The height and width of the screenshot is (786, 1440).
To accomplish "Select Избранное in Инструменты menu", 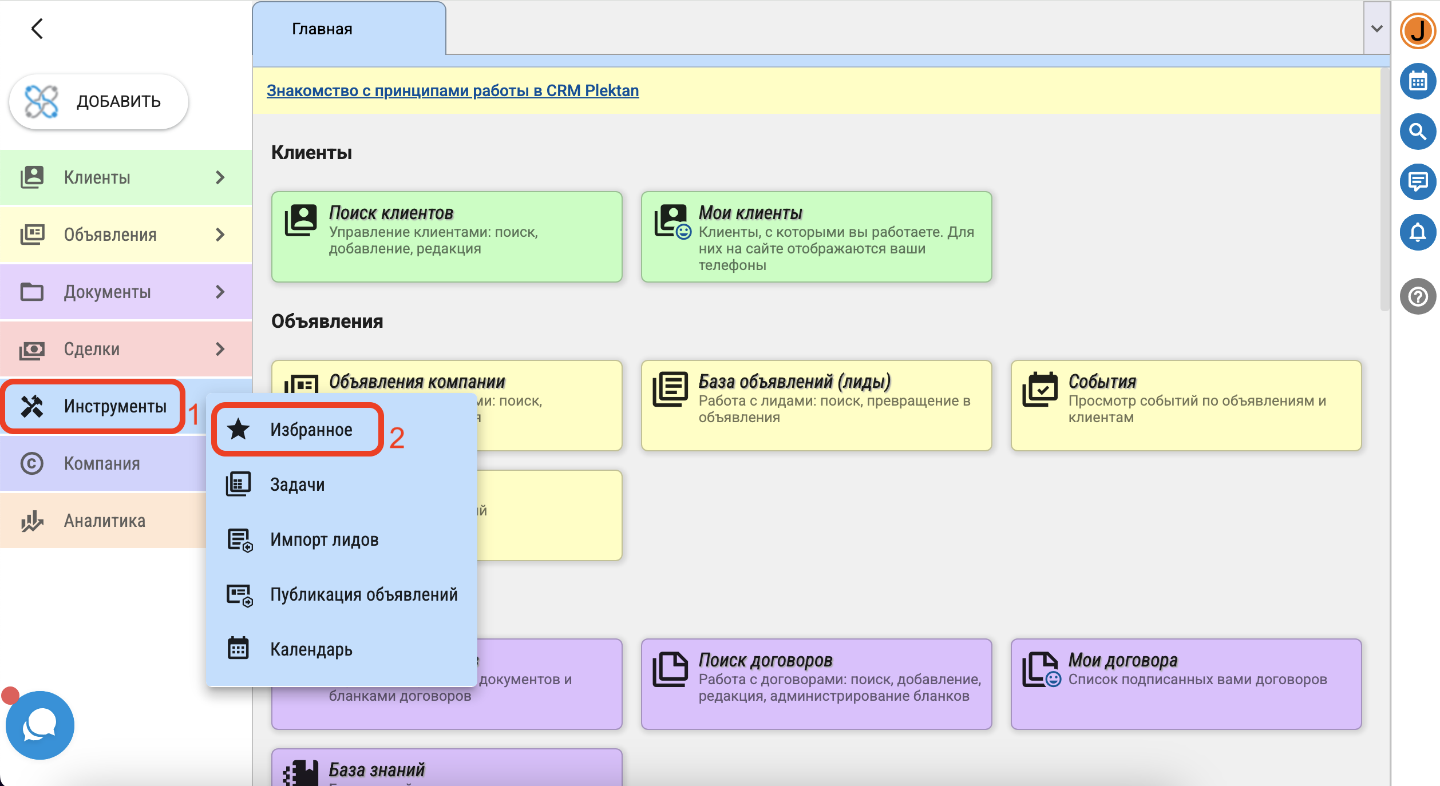I will (310, 430).
